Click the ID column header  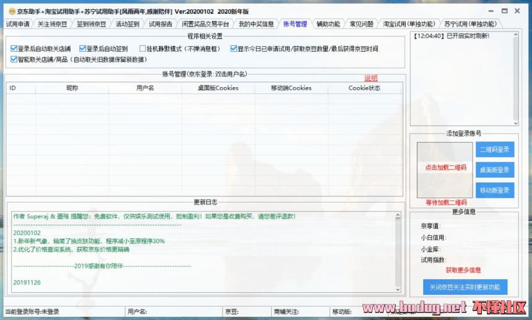(20, 88)
